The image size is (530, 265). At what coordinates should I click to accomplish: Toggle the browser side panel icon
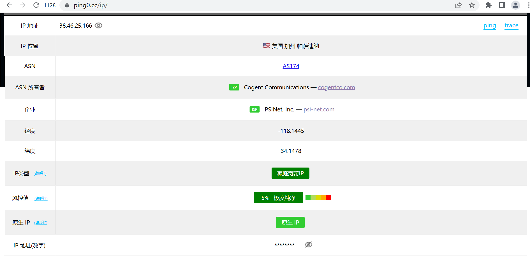click(502, 5)
